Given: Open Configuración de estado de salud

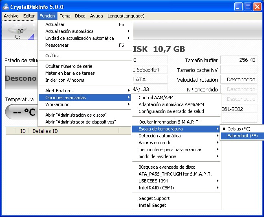Looking at the screenshot, I should click(x=176, y=111).
